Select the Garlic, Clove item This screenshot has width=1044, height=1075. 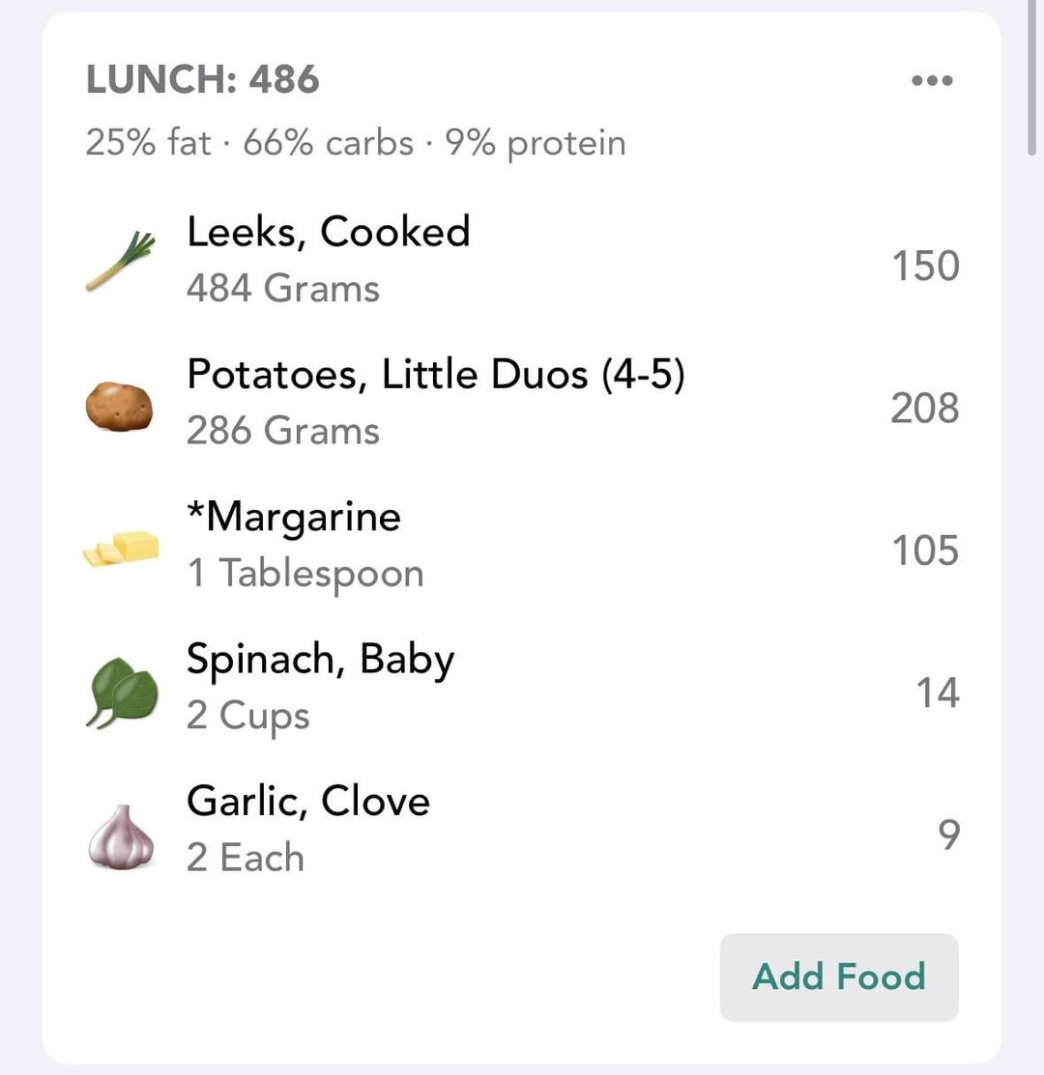pos(308,802)
